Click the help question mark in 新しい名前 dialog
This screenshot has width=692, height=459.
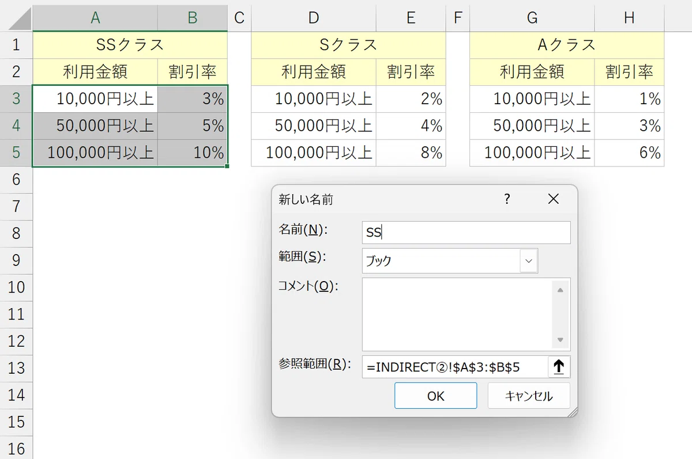(507, 199)
